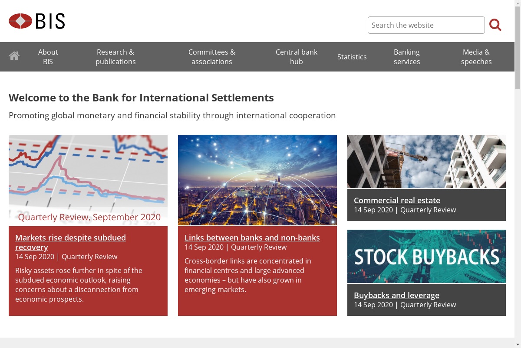Image resolution: width=521 pixels, height=348 pixels.
Task: Open the About BIS menu
Action: point(48,57)
